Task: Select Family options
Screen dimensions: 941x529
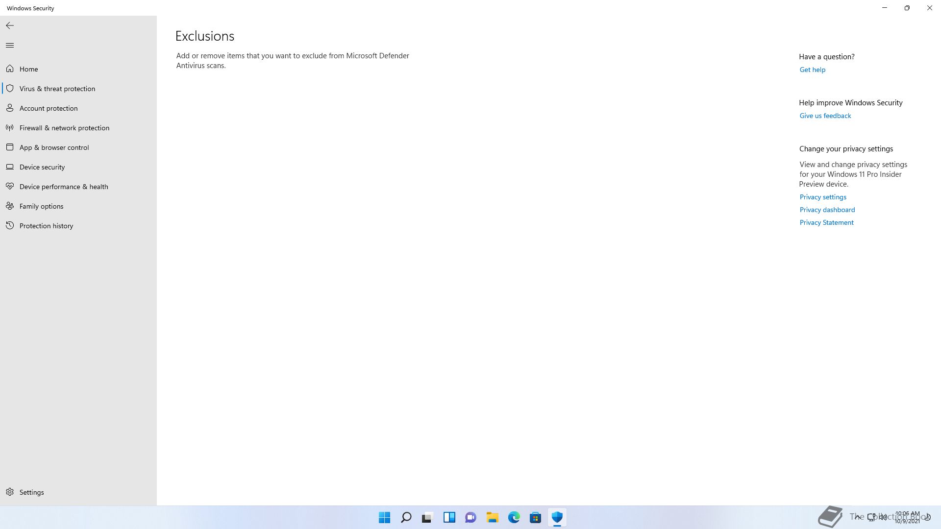Action: [x=78, y=206]
